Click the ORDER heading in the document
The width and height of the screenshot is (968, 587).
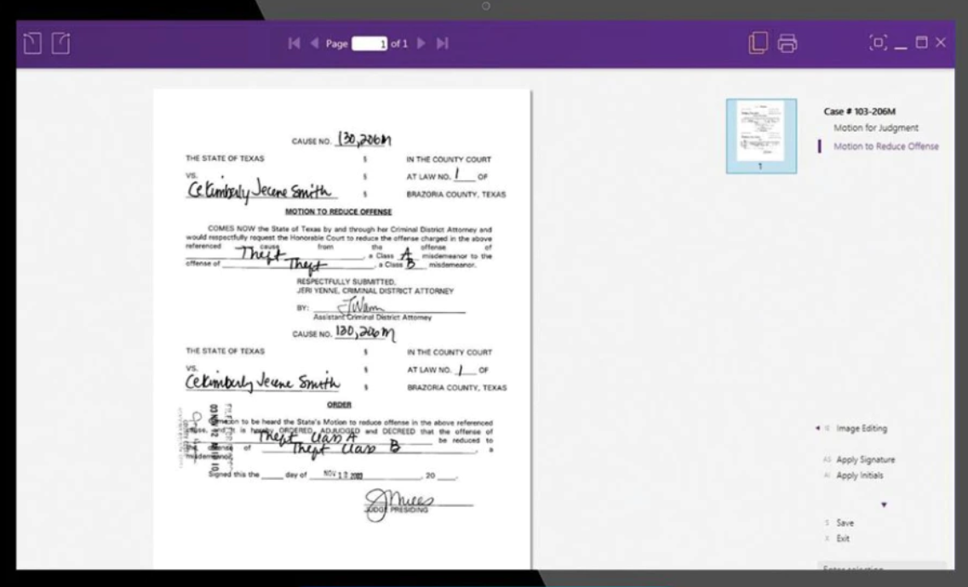point(339,404)
